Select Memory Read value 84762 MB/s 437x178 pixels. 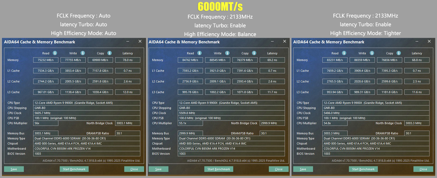(x=190, y=60)
